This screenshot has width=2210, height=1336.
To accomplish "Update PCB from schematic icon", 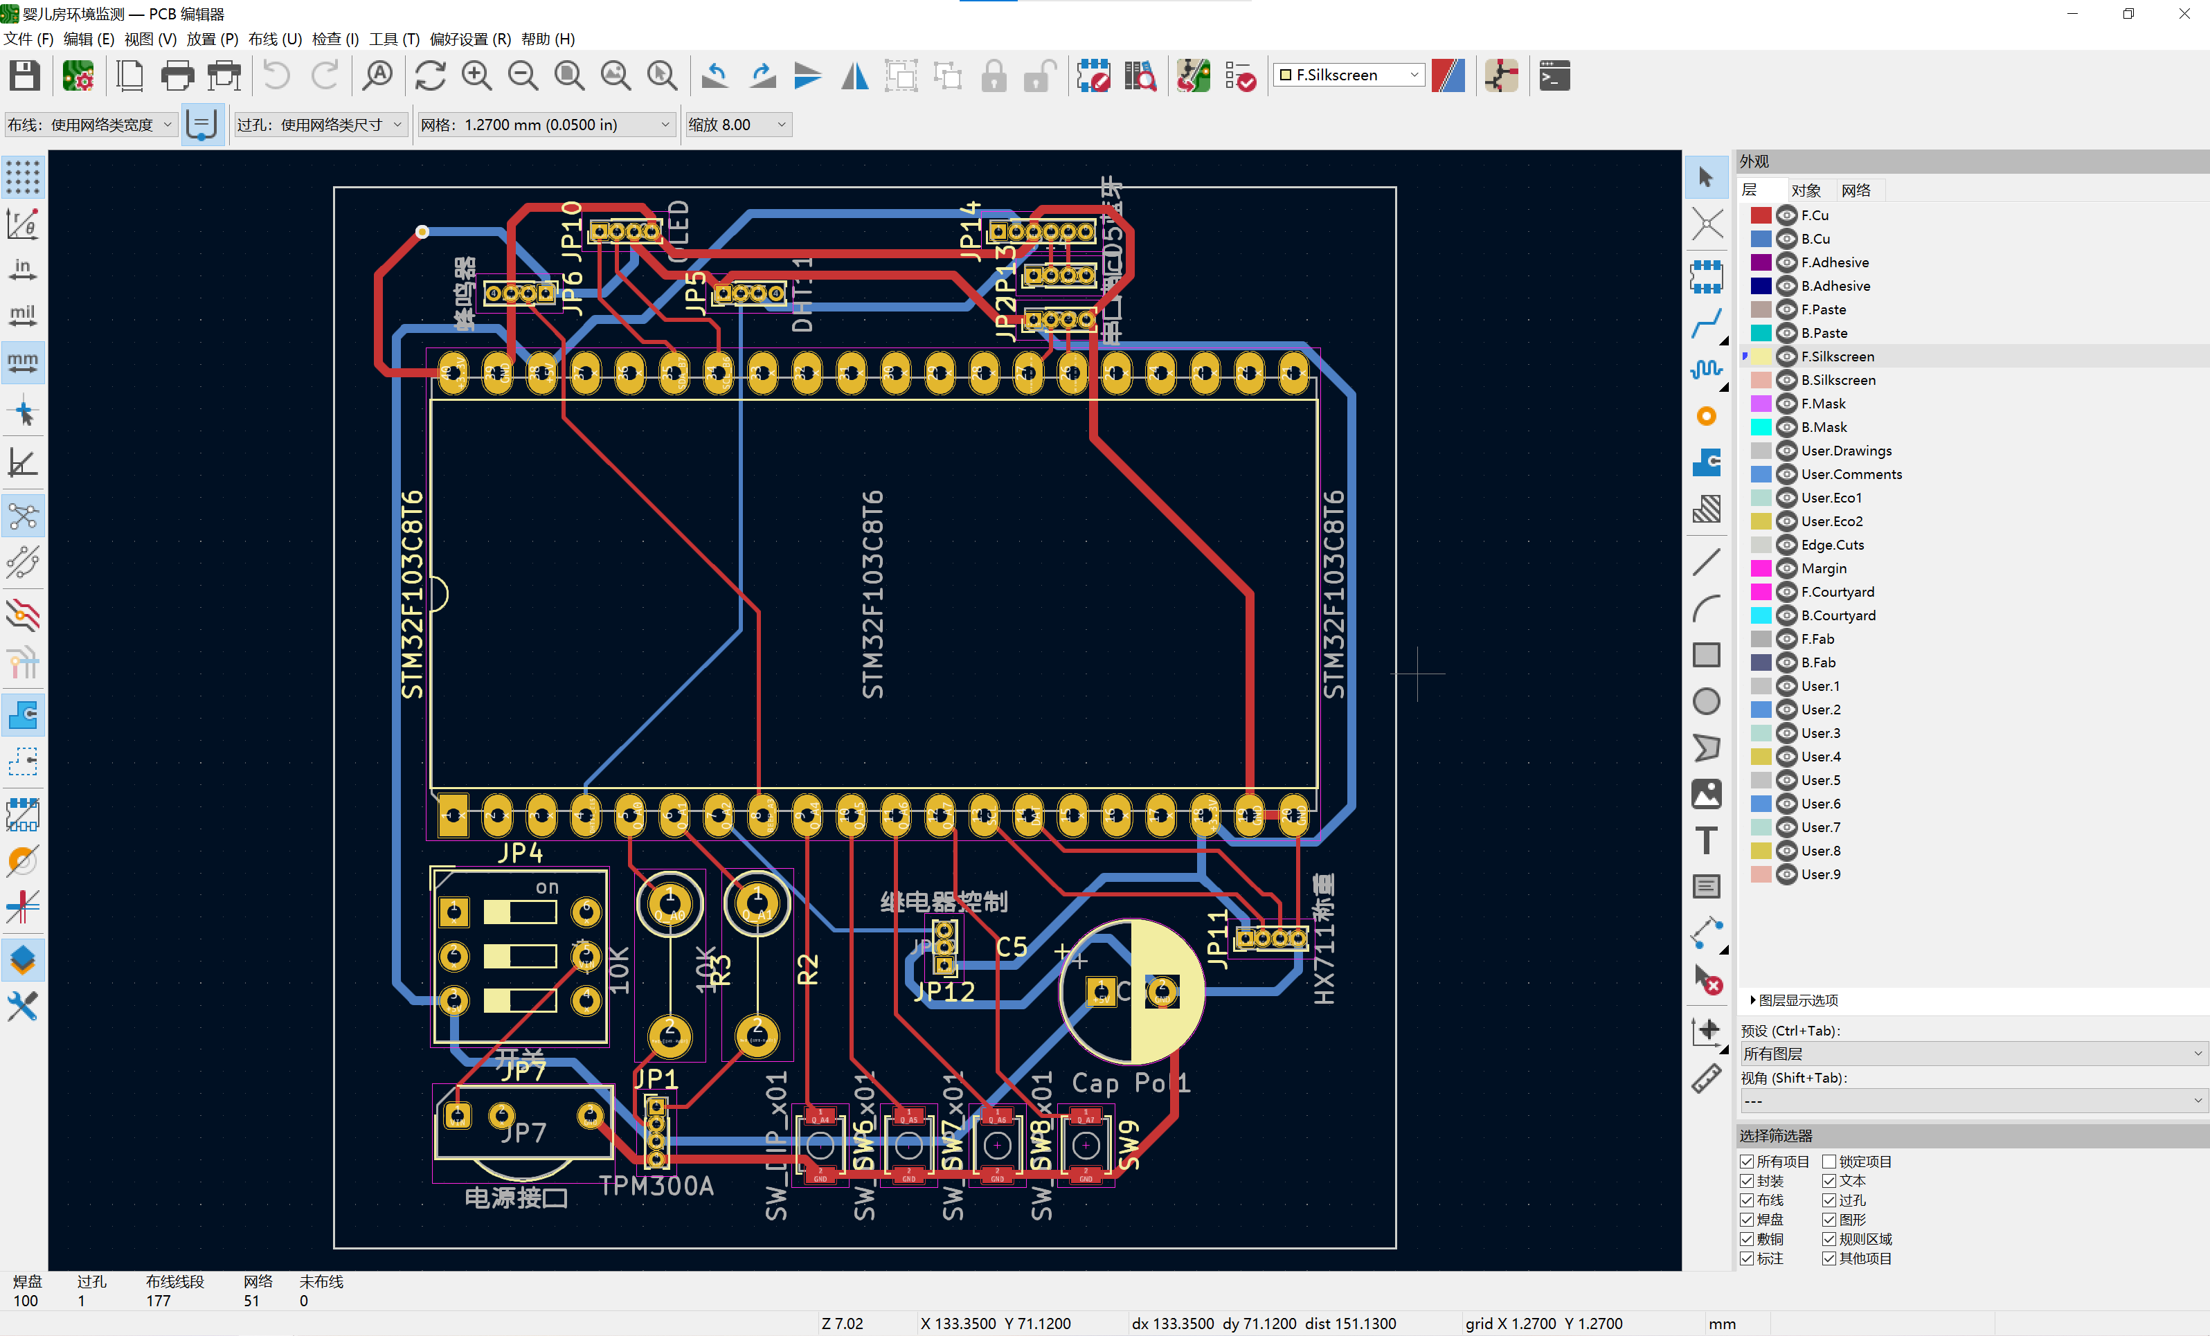I will [1194, 75].
